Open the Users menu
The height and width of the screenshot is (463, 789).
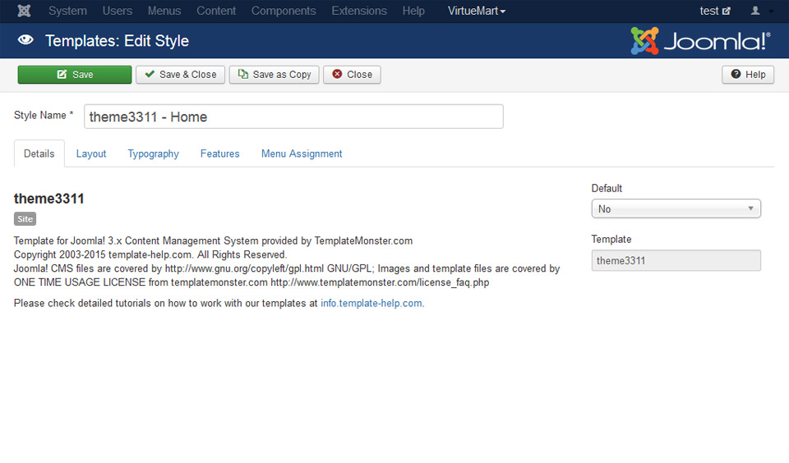[x=118, y=11]
